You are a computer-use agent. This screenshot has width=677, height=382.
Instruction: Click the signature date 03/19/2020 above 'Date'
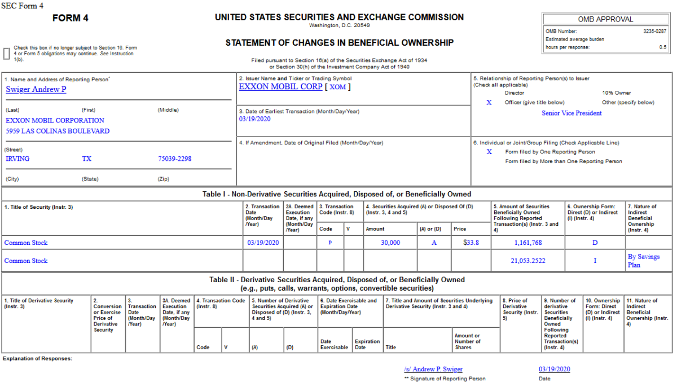point(554,369)
